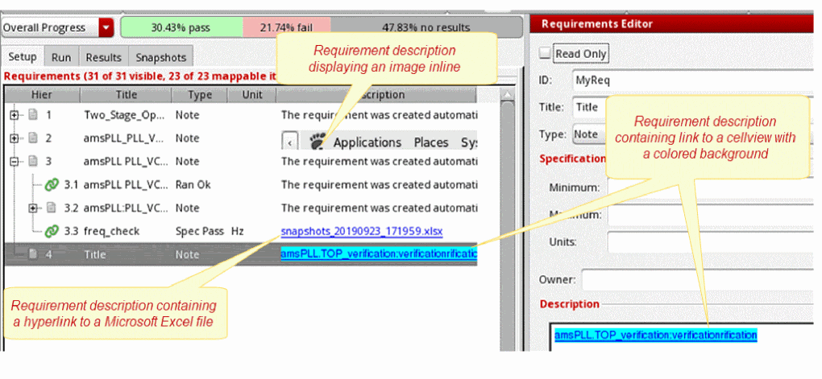Click the document icon of row 3.2
This screenshot has width=822, height=379.
click(52, 208)
